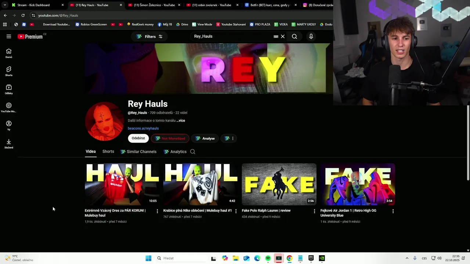Image resolution: width=470 pixels, height=264 pixels.
Task: Open Roblox GreenScreen bookmark
Action: coord(91,25)
